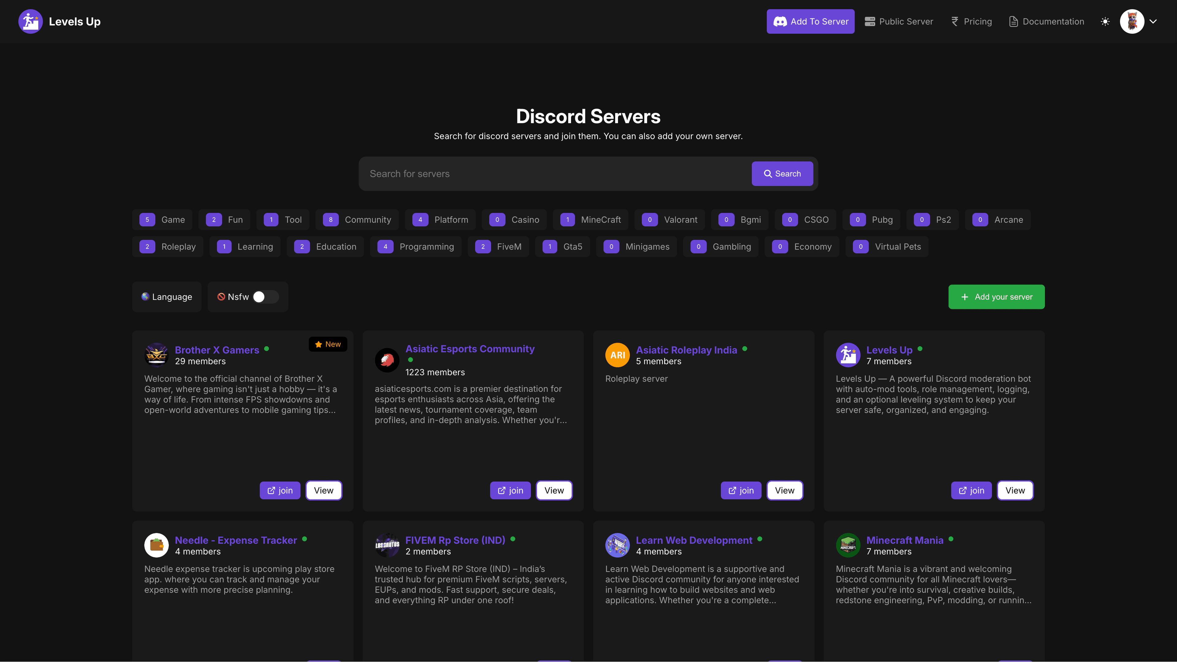
Task: Open the FIVEM Rp Store (IND) title link
Action: pyautogui.click(x=455, y=540)
